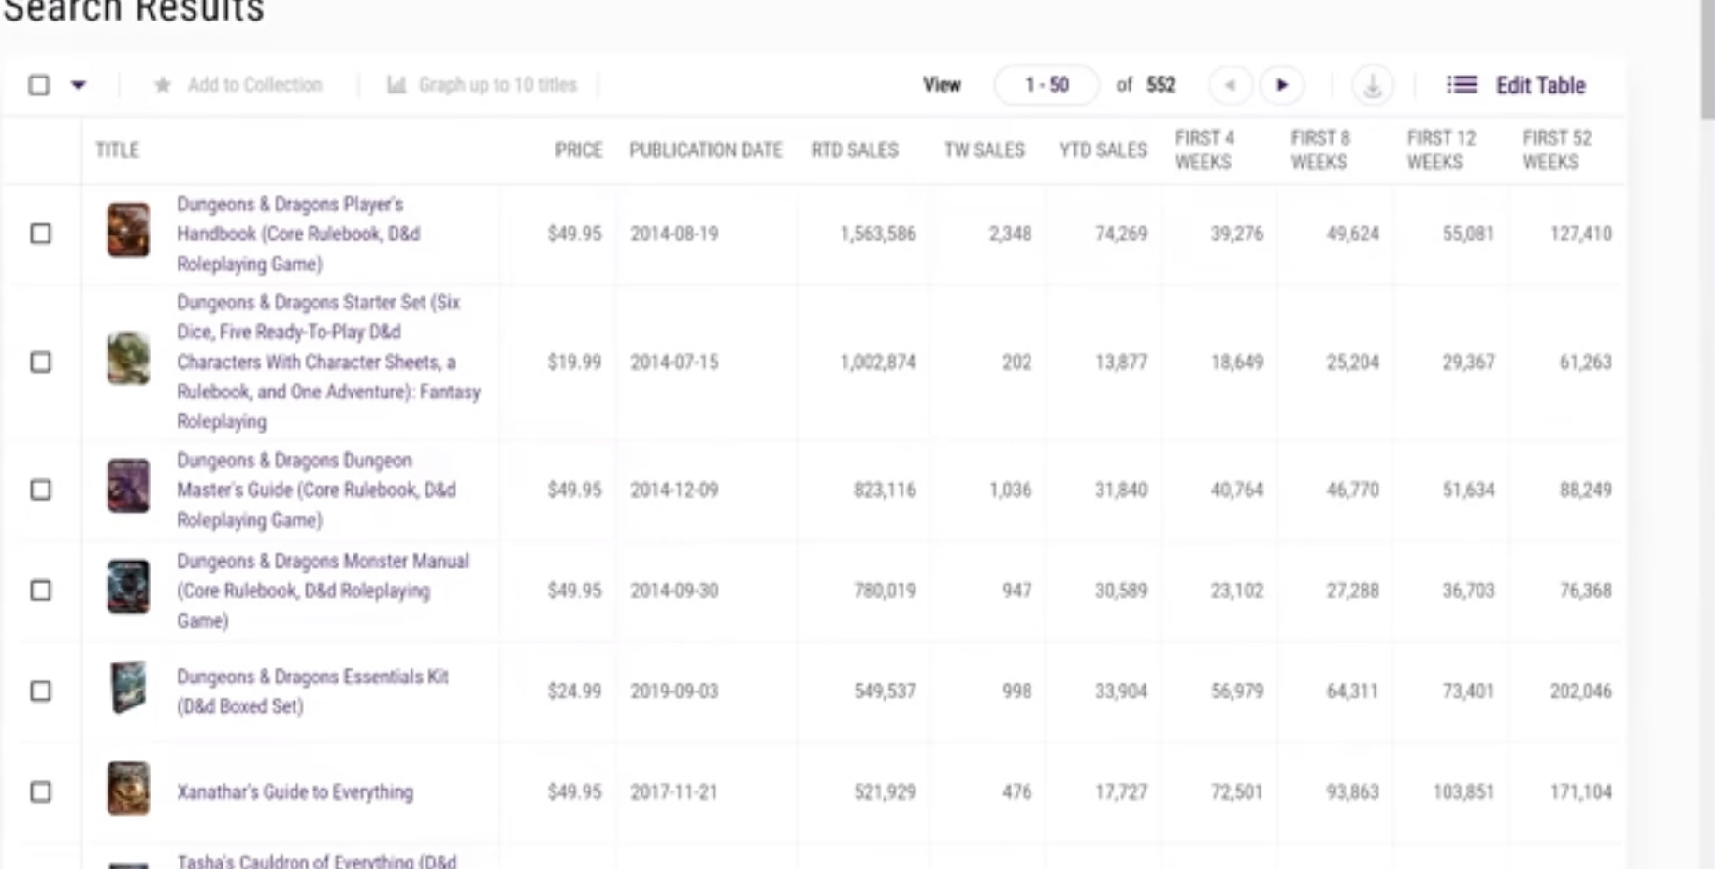Check the Starter Set row checkbox

pos(40,362)
